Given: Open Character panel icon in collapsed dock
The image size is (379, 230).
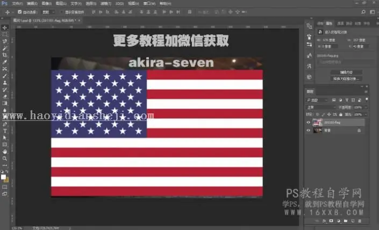Looking at the screenshot, I should pos(309,66).
